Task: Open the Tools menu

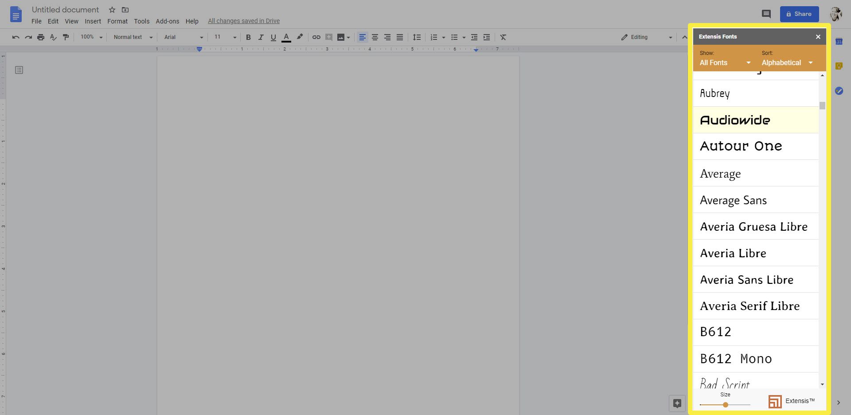Action: click(142, 21)
